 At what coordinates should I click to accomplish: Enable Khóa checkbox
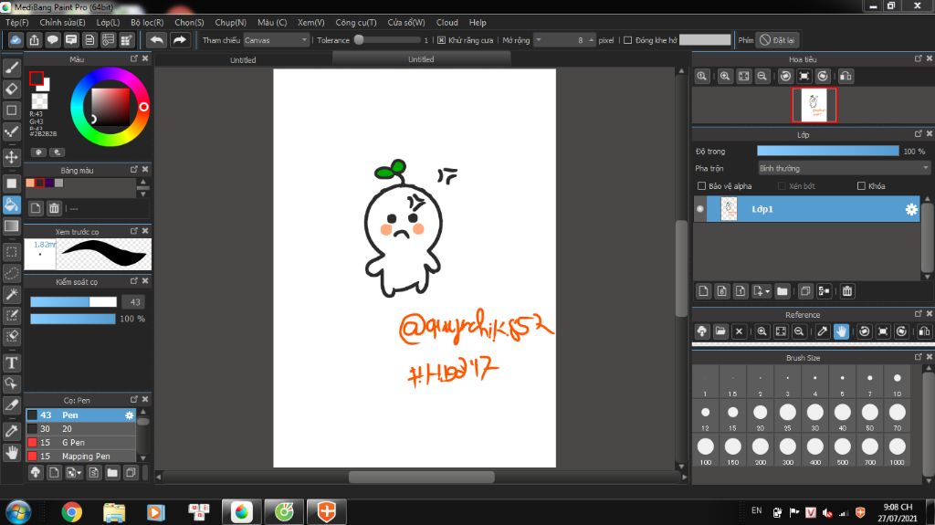(861, 186)
